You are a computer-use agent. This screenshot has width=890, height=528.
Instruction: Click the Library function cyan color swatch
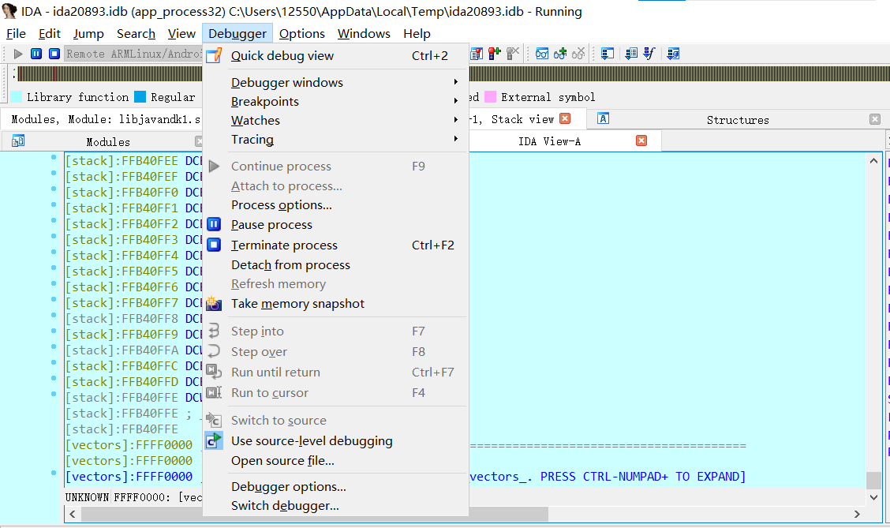pyautogui.click(x=17, y=97)
